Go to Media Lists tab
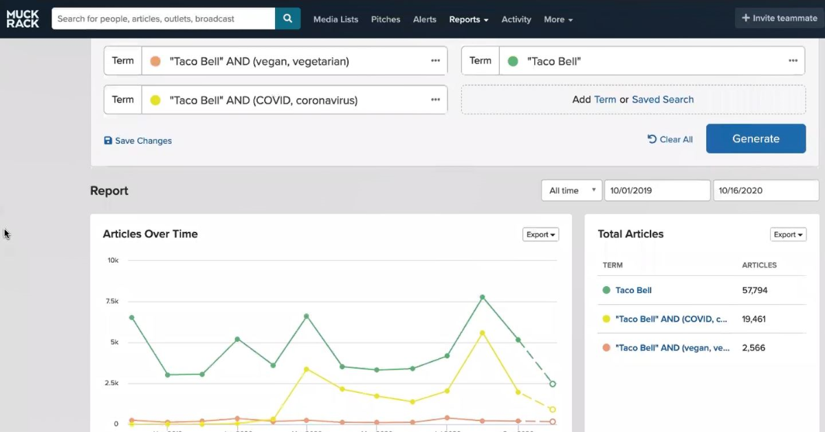825x432 pixels. (x=335, y=19)
